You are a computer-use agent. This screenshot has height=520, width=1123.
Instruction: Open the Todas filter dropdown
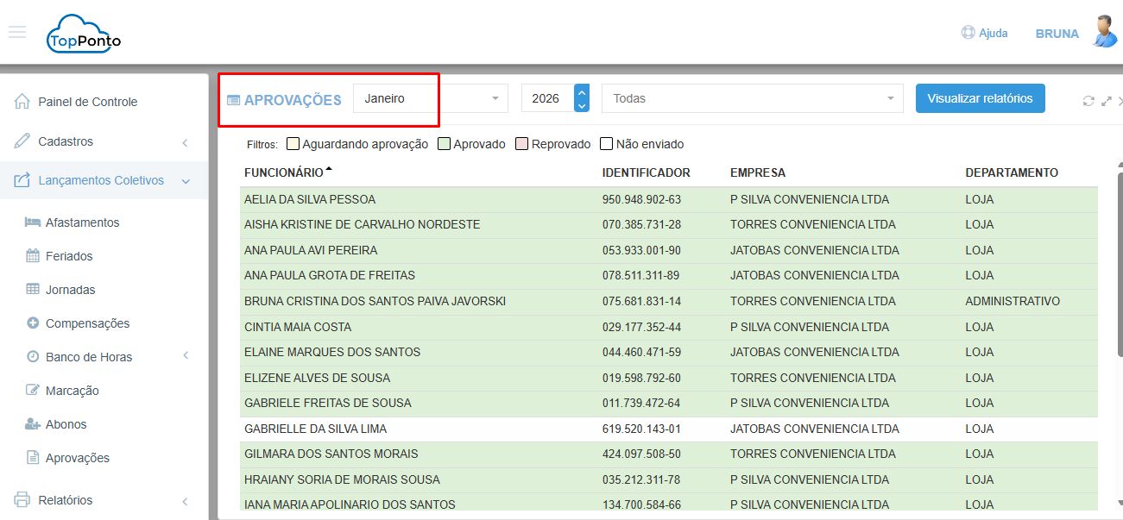click(752, 98)
